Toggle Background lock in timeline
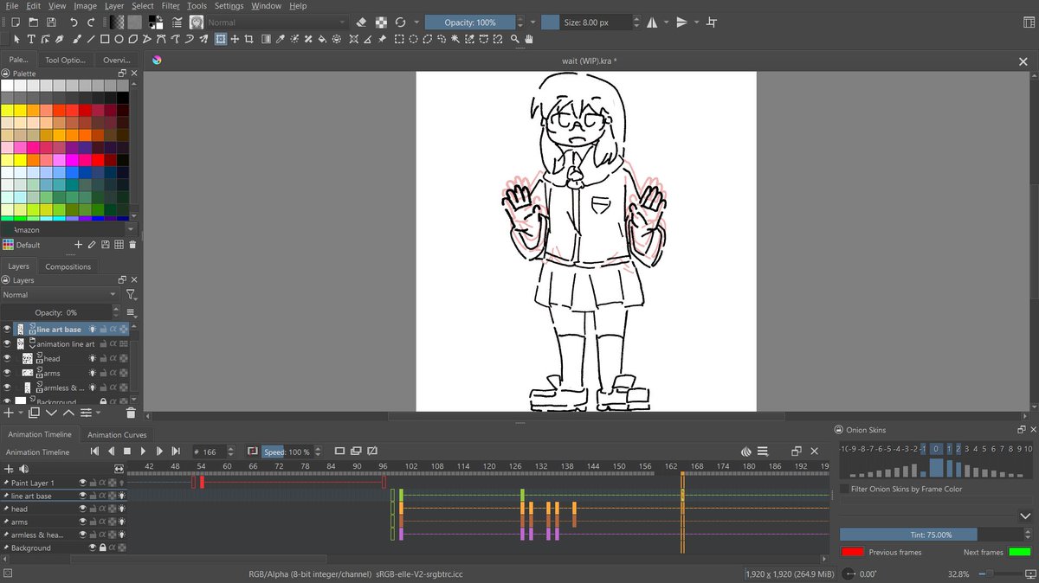This screenshot has height=583, width=1039. [102, 548]
